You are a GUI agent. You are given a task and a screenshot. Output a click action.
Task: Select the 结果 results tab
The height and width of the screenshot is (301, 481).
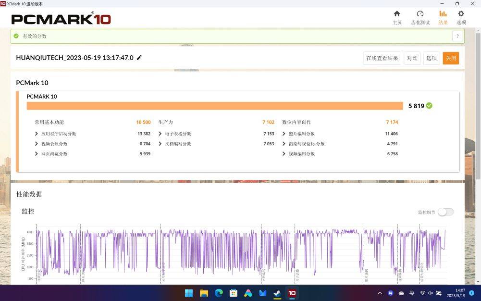coord(443,17)
